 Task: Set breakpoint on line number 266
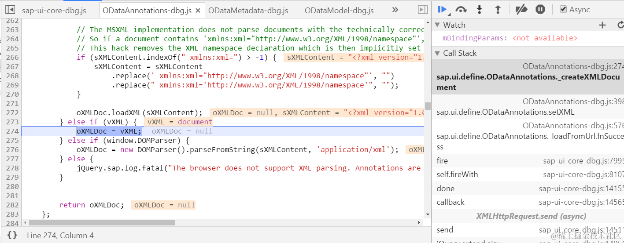(x=12, y=57)
